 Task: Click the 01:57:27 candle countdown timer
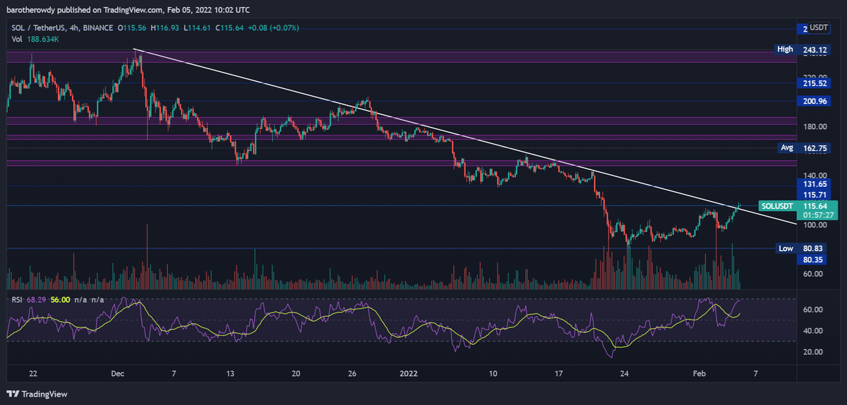point(817,215)
